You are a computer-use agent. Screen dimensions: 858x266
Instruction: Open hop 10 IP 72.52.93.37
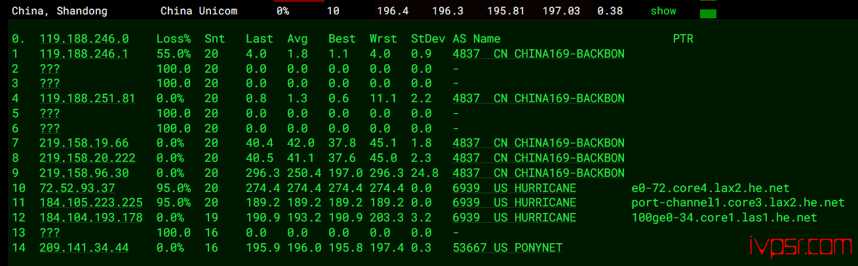coord(77,188)
